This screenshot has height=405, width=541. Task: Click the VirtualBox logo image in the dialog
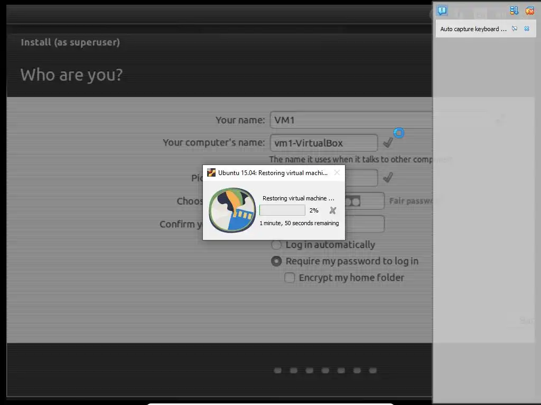232,210
